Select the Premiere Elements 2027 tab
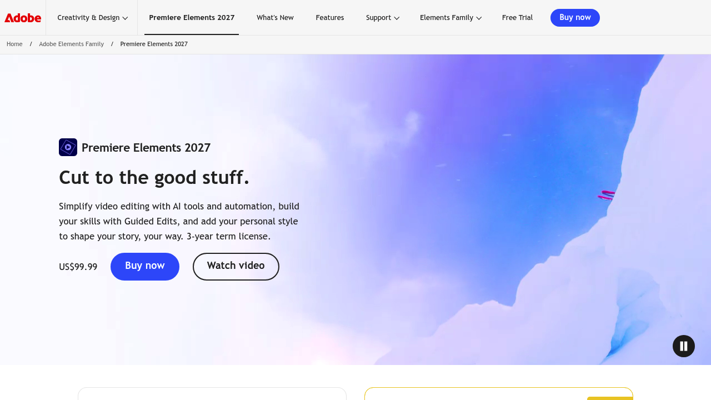 point(192,18)
